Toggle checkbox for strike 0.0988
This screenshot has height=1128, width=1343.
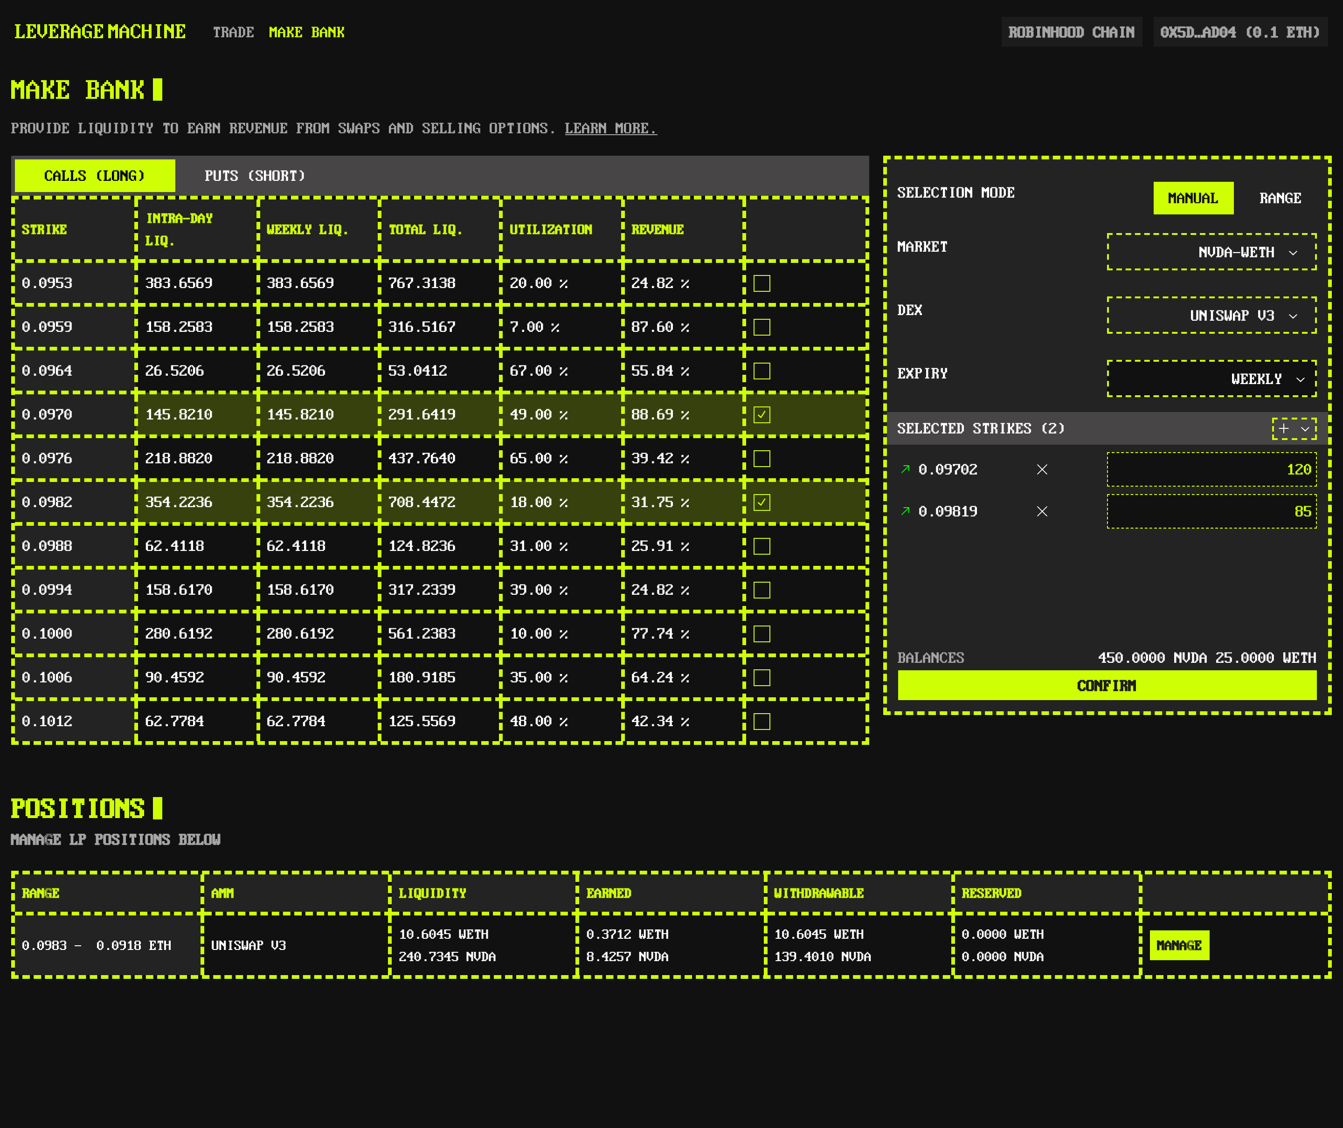761,546
